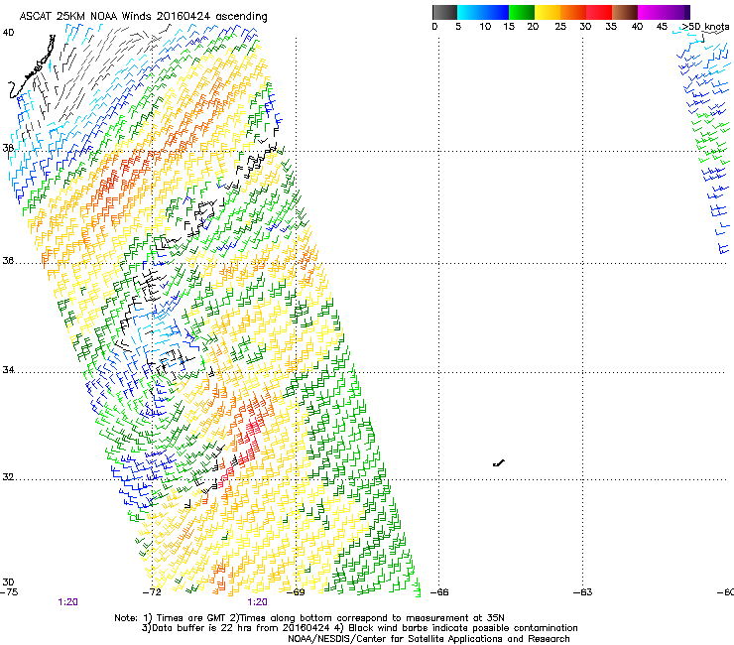Click the '>50 knots' legend label
Screen dimensions: 734x645
click(705, 26)
